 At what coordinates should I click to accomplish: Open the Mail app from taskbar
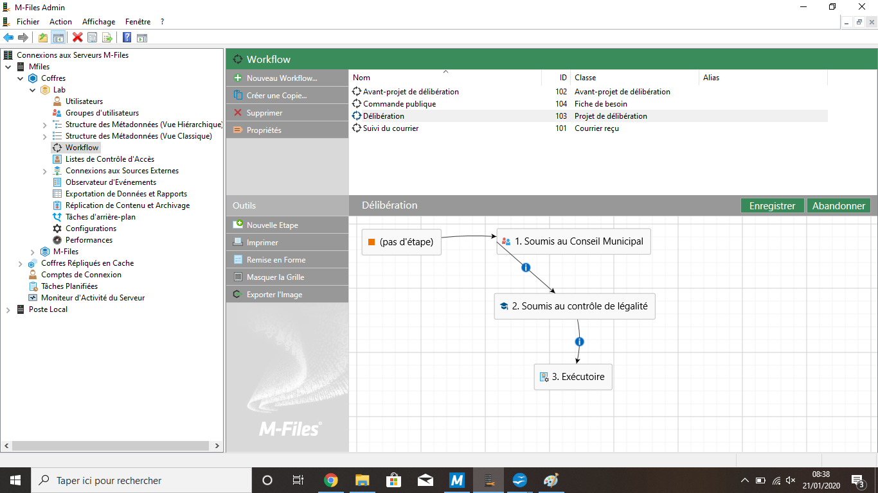tap(426, 480)
